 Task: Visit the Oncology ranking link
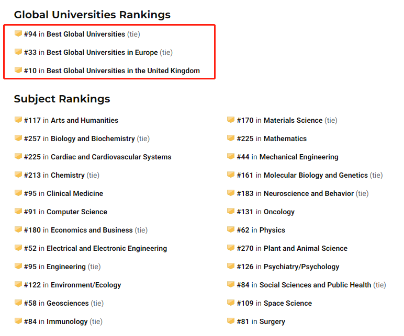[279, 212]
